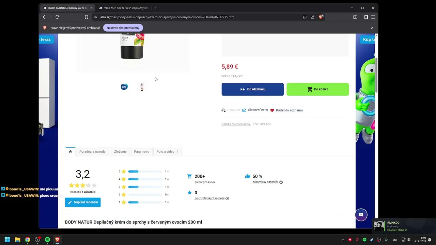Image resolution: width=436 pixels, height=245 pixels.
Task: Dismiss the default browser notification bar
Action: pyautogui.click(x=372, y=28)
